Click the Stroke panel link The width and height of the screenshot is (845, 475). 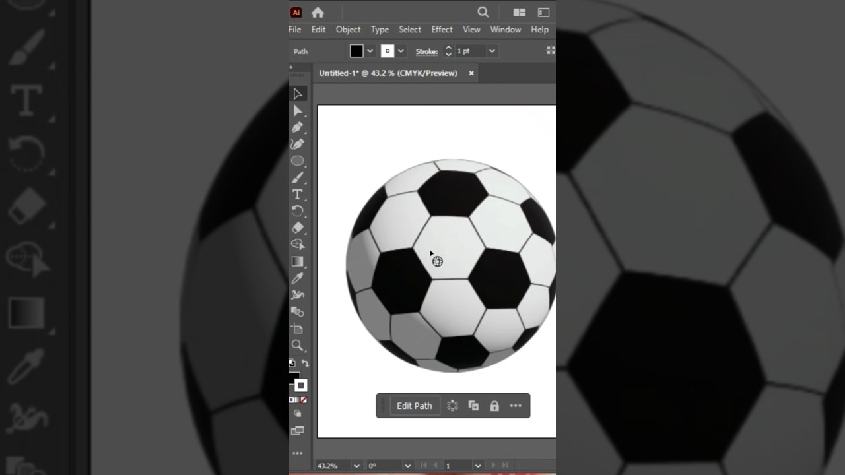coord(426,51)
